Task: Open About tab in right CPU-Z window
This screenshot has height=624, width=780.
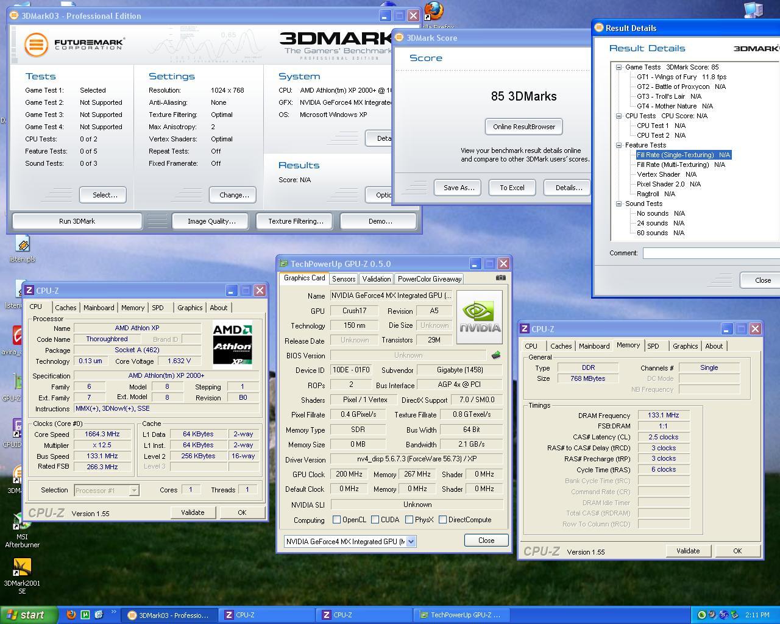Action: [714, 346]
